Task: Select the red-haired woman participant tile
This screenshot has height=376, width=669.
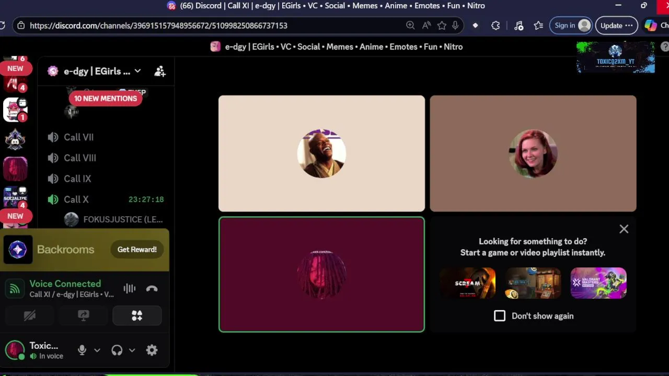Action: (533, 154)
